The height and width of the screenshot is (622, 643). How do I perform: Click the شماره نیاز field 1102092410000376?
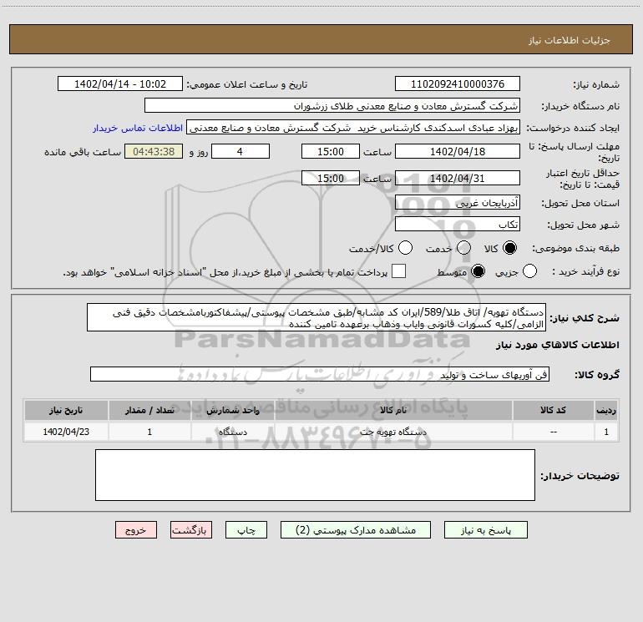click(458, 84)
